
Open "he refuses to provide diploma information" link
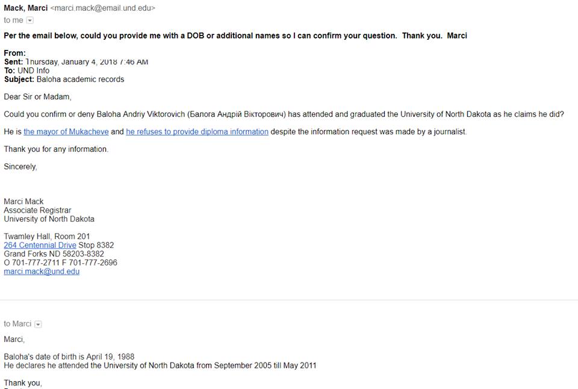click(x=197, y=132)
